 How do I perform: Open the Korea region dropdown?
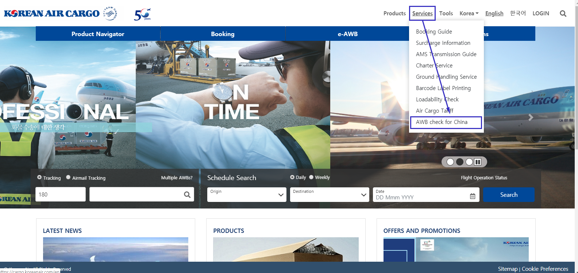(469, 13)
